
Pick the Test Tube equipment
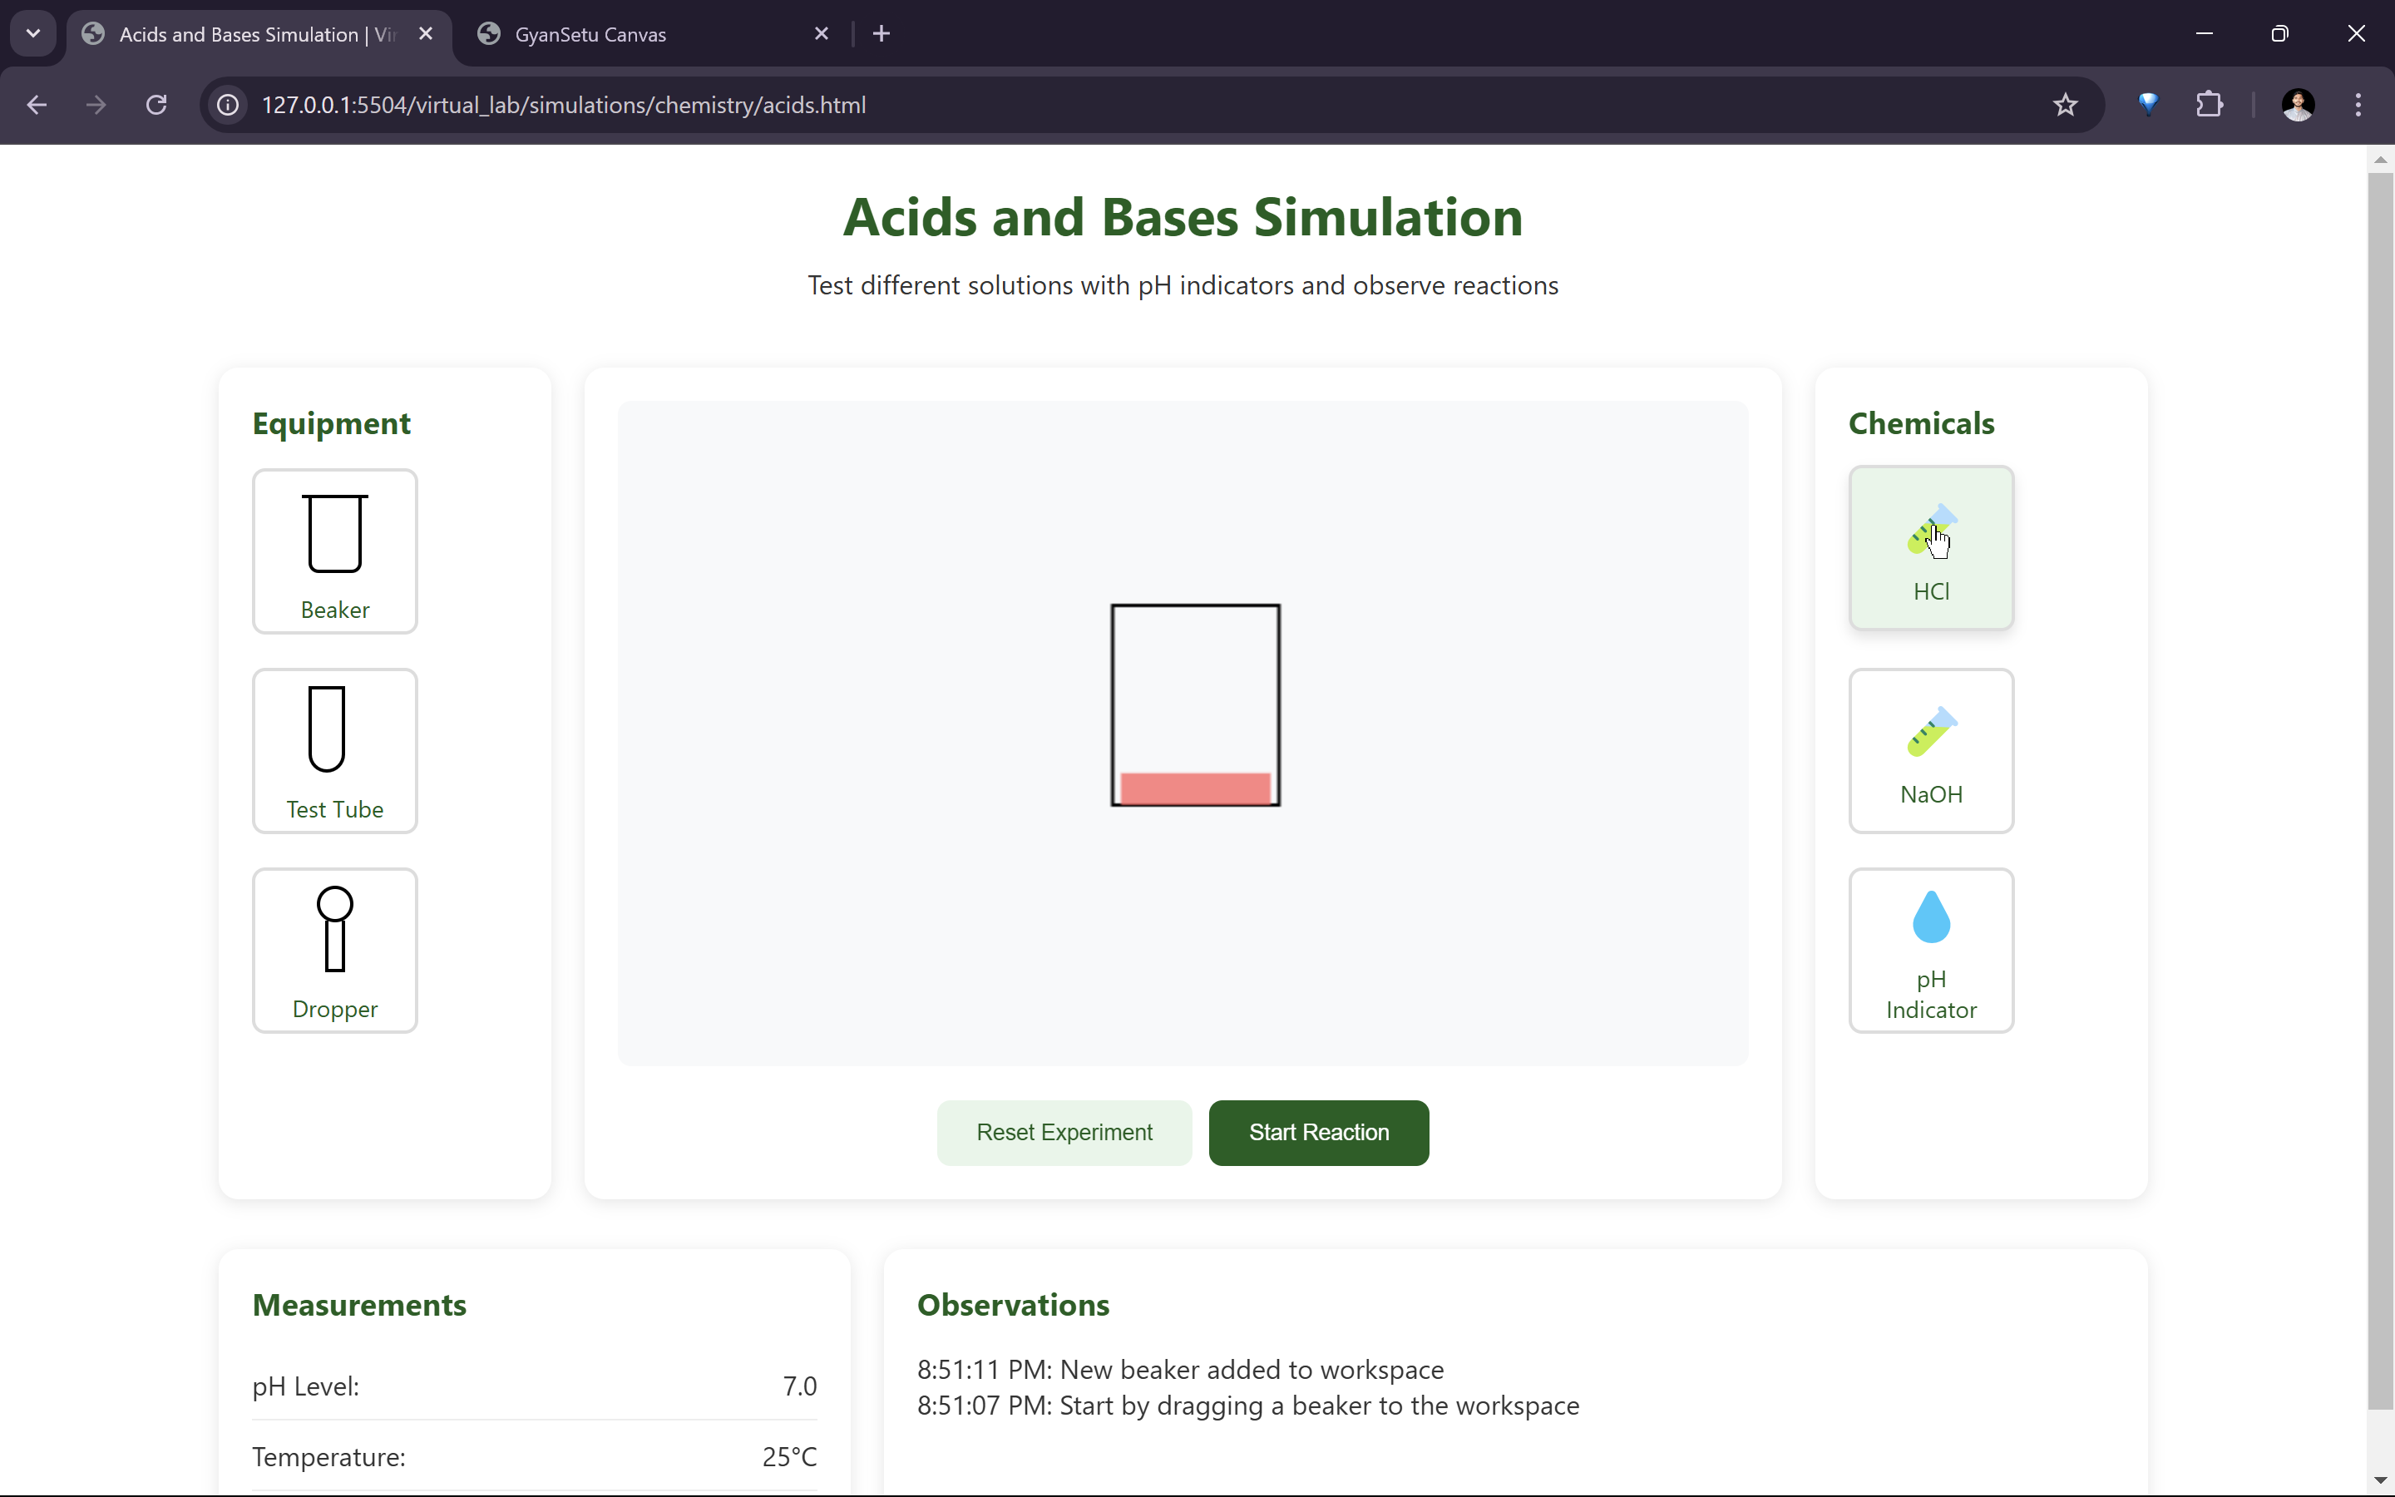pos(334,750)
